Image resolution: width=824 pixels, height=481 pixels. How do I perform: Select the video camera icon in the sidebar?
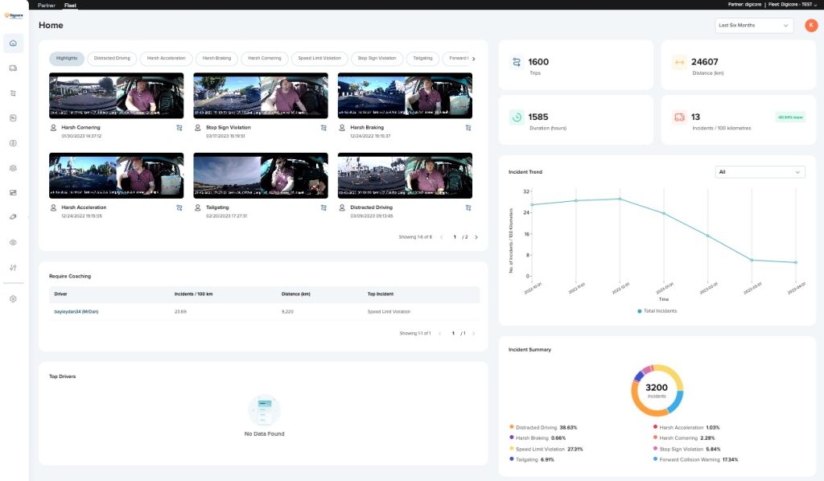pyautogui.click(x=12, y=68)
